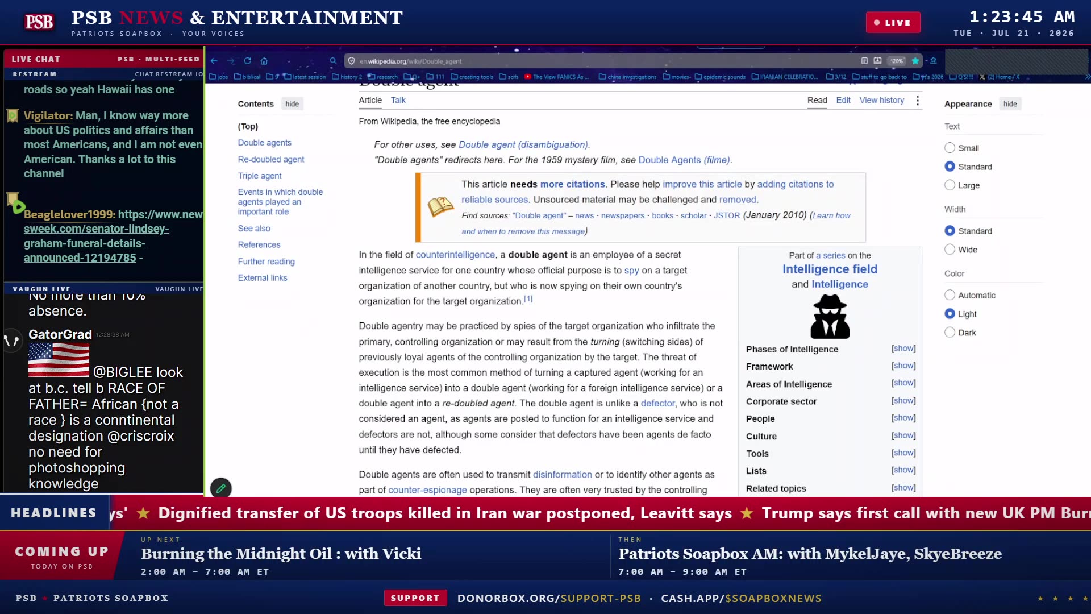Select Standard text size
The height and width of the screenshot is (614, 1091).
[x=950, y=167]
